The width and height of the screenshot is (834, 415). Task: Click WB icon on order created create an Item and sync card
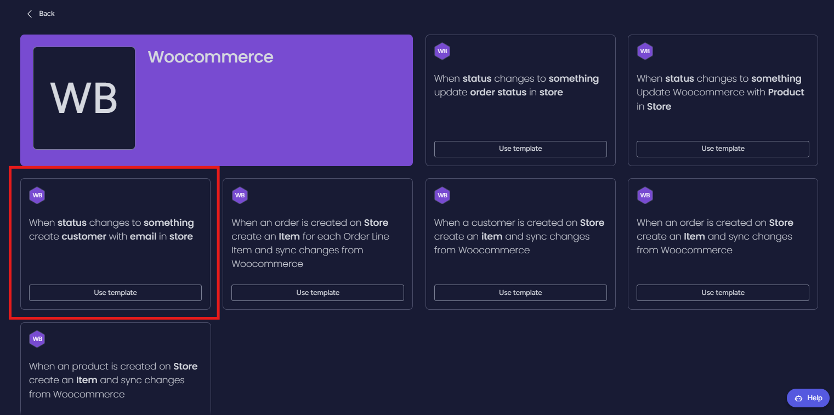[x=645, y=195]
